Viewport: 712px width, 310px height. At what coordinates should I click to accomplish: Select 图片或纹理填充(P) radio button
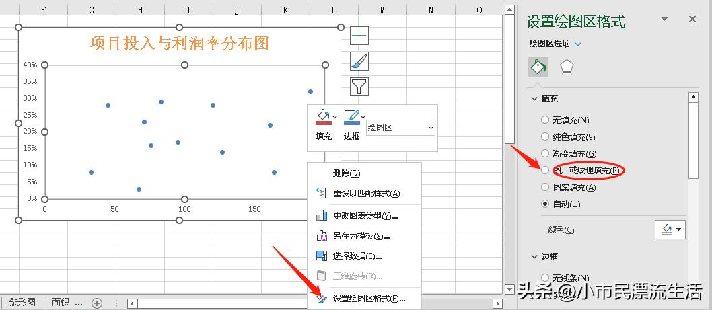tap(545, 170)
